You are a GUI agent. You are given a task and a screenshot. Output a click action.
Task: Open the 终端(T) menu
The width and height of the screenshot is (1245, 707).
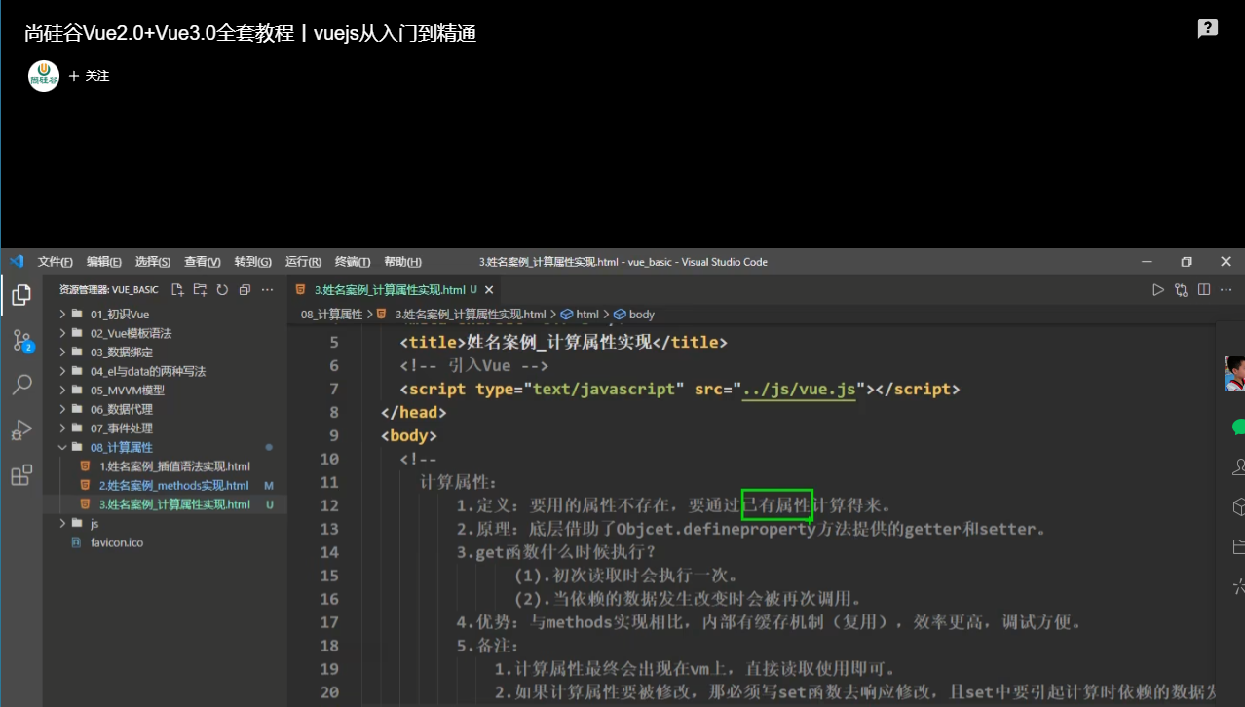pyautogui.click(x=353, y=262)
